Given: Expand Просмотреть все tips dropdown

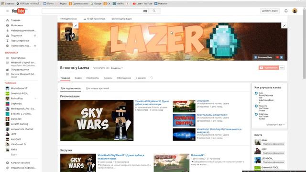Looking at the screenshot, I should pos(275,125).
